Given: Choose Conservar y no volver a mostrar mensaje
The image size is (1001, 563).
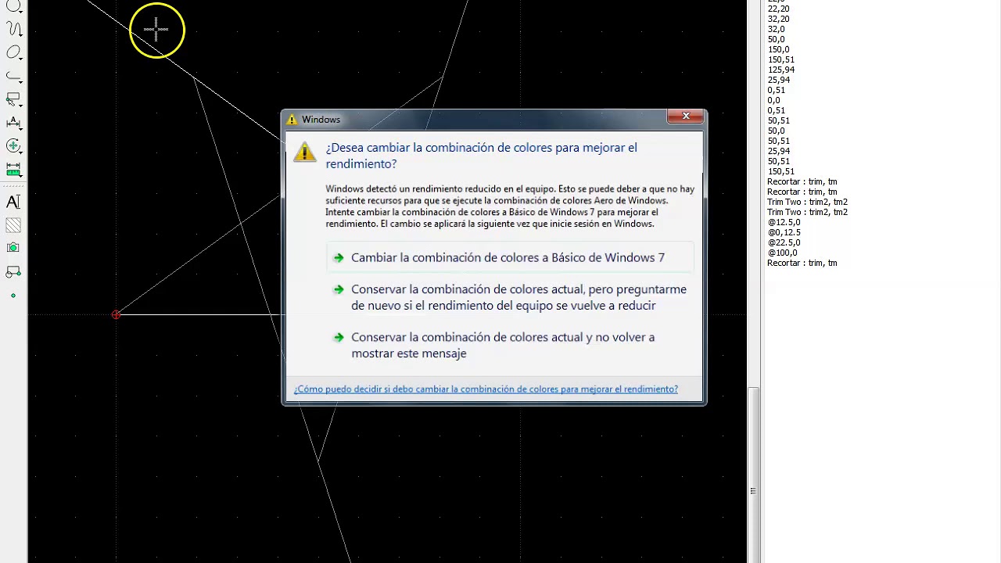Looking at the screenshot, I should tap(510, 345).
